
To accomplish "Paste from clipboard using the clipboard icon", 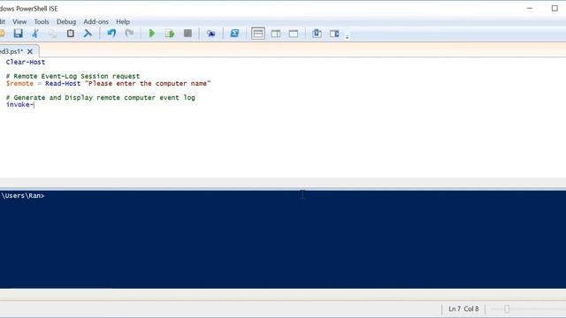I will (71, 34).
